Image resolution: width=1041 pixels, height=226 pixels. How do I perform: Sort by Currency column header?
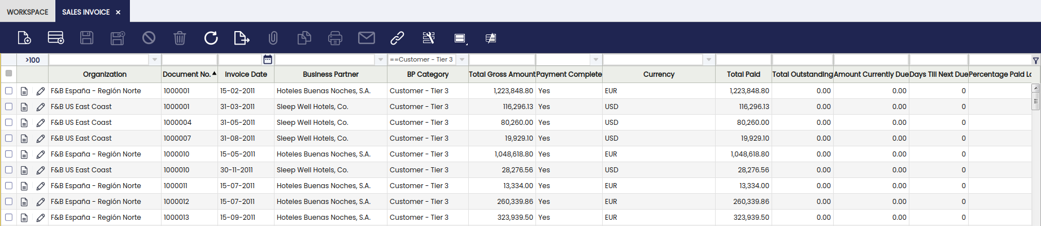659,74
